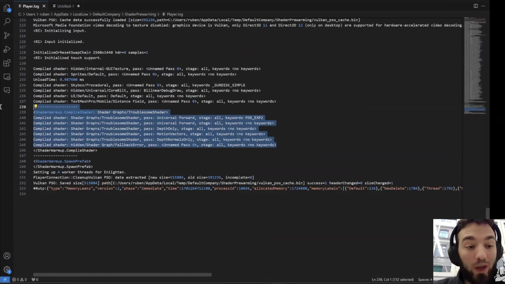Open the Explorer sidebar
Viewport: 505px width, 284px height.
pyautogui.click(x=7, y=8)
